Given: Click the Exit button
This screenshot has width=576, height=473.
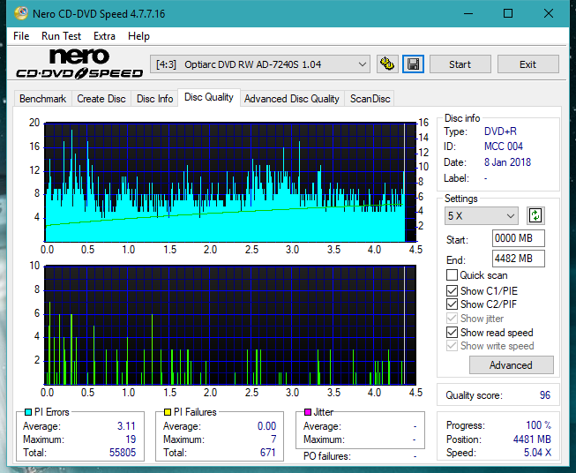Looking at the screenshot, I should pos(527,64).
